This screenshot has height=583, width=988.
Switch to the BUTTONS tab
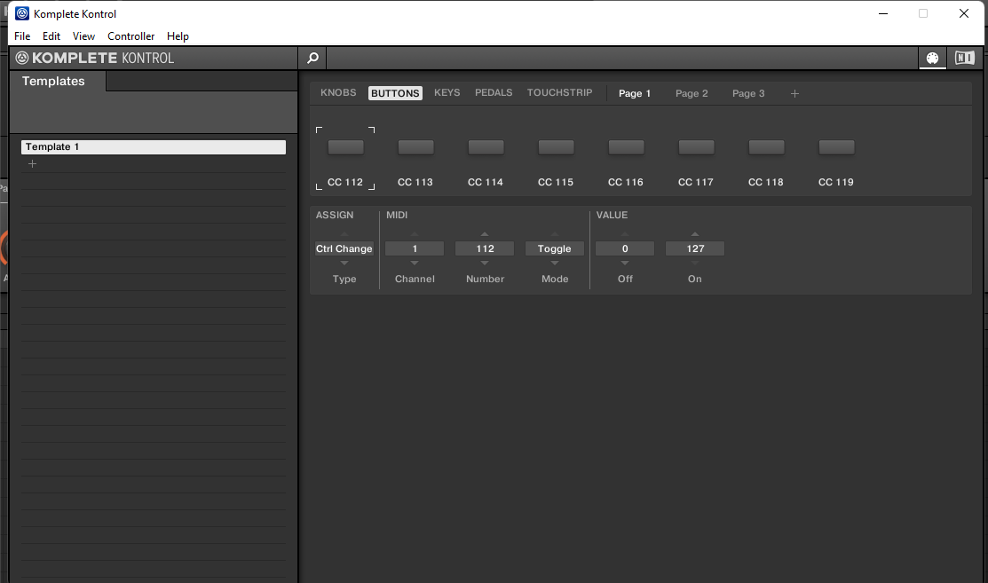395,93
